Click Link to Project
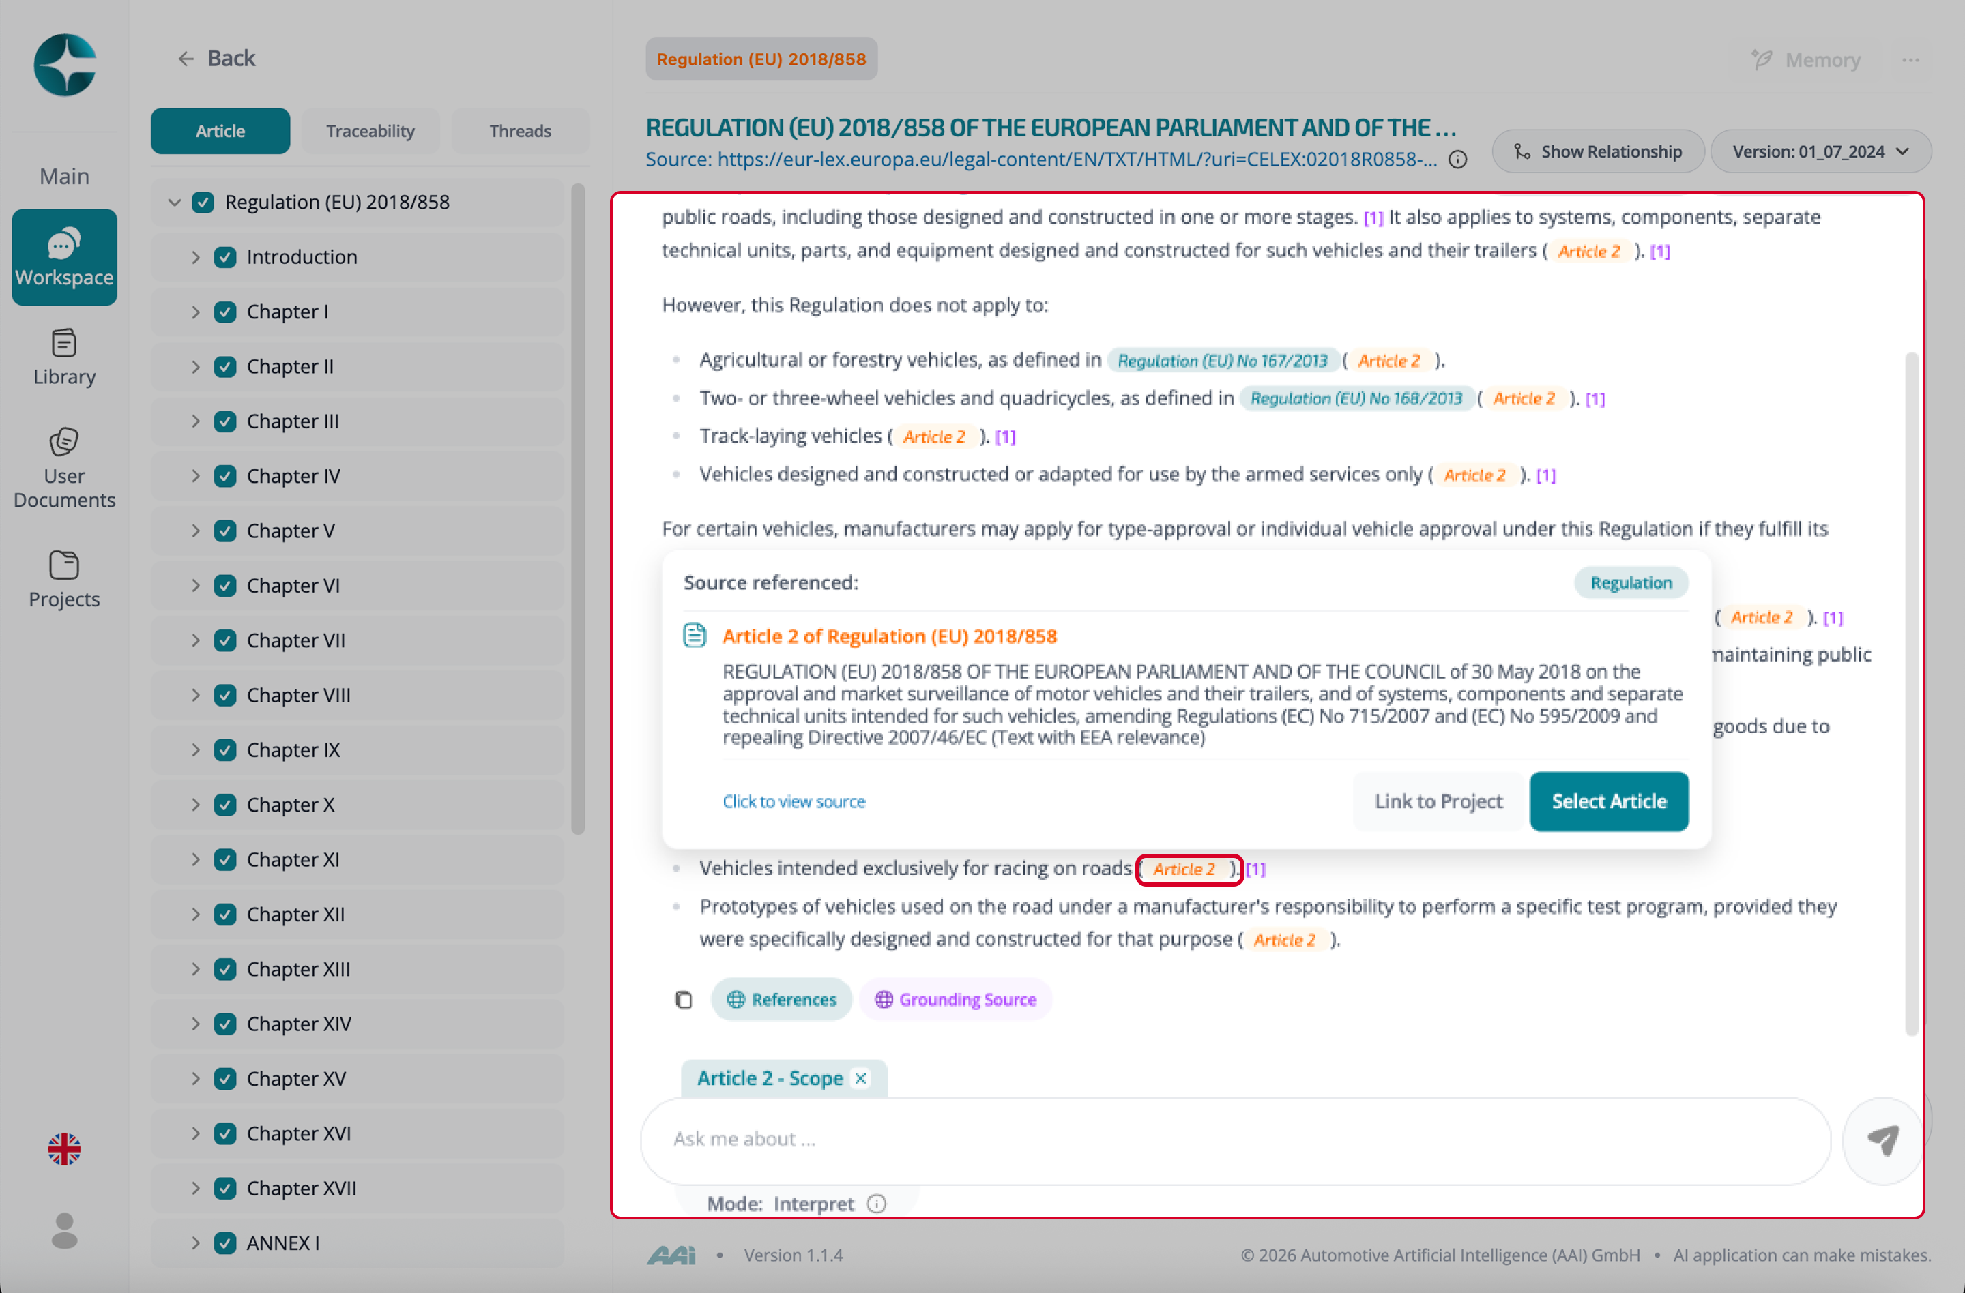 [1438, 801]
